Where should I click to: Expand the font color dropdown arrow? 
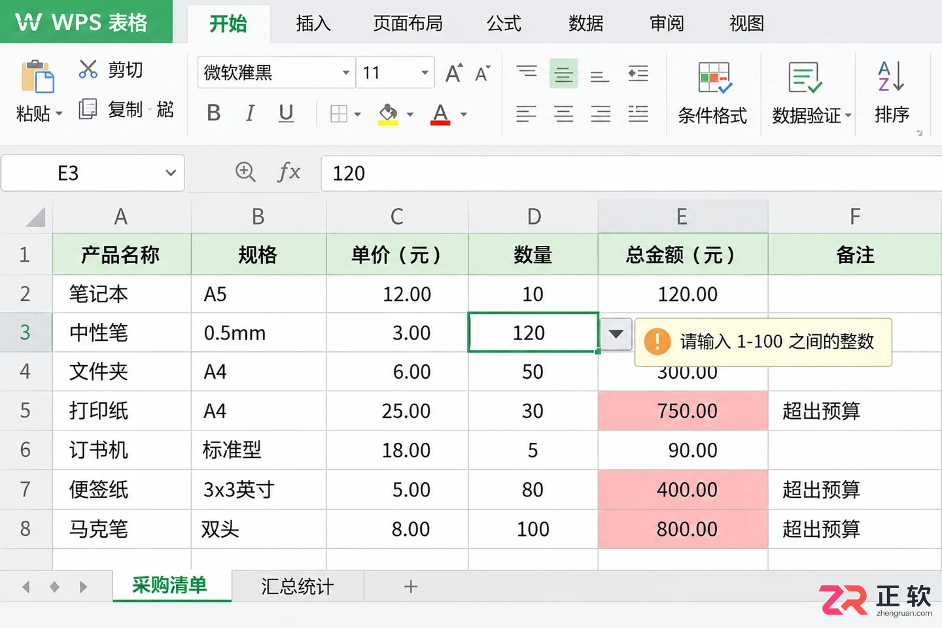click(x=464, y=114)
